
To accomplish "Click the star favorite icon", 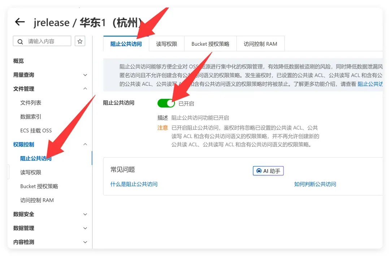I will click(x=80, y=41).
